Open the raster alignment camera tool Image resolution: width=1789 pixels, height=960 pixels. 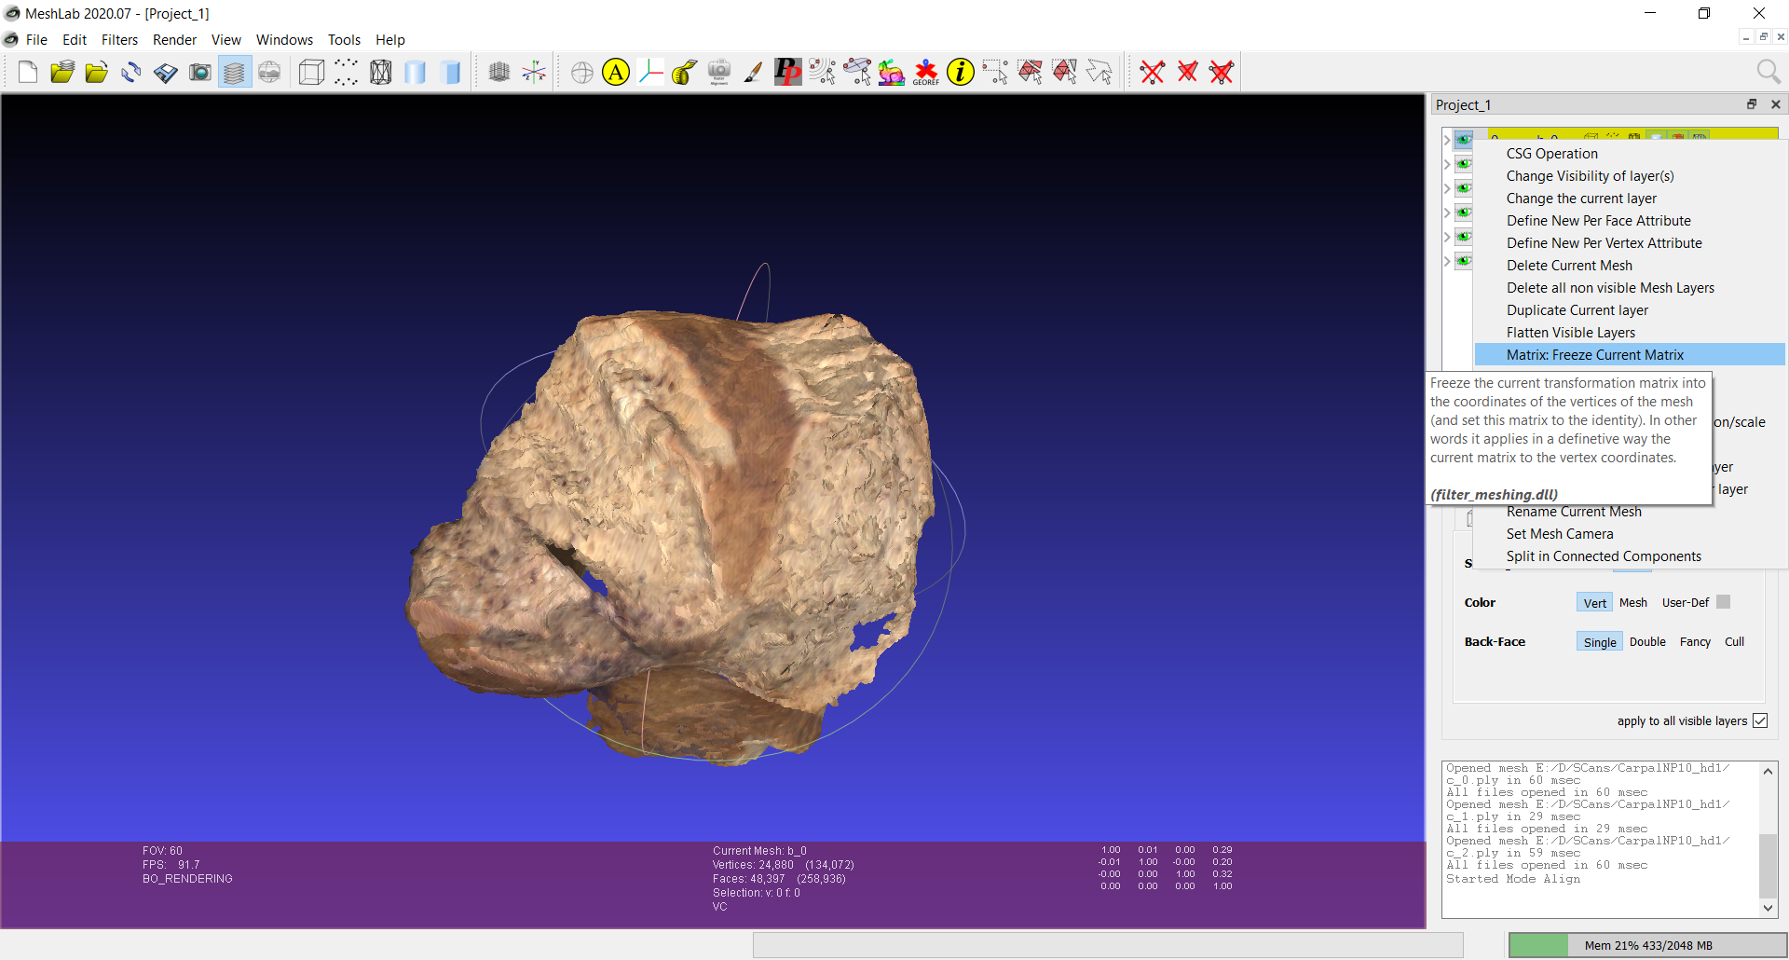(719, 72)
